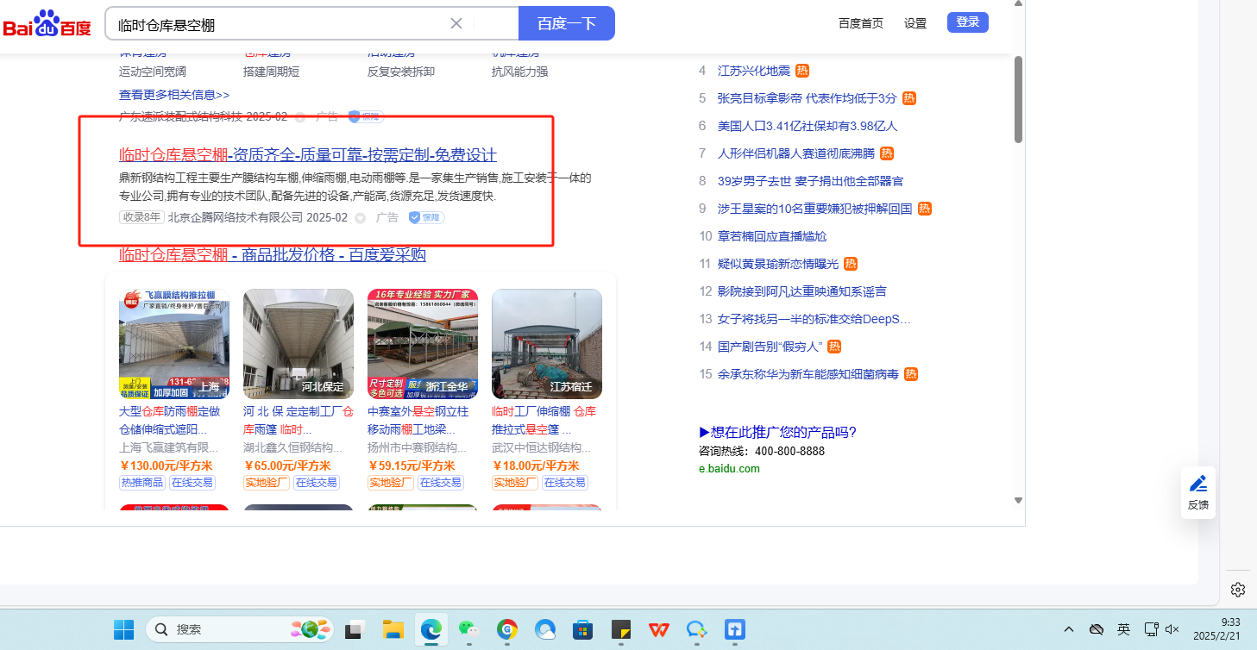This screenshot has height=650, width=1257.
Task: Open product title 中赛室外悬空钢立柱移动雨棚
Action: point(418,420)
